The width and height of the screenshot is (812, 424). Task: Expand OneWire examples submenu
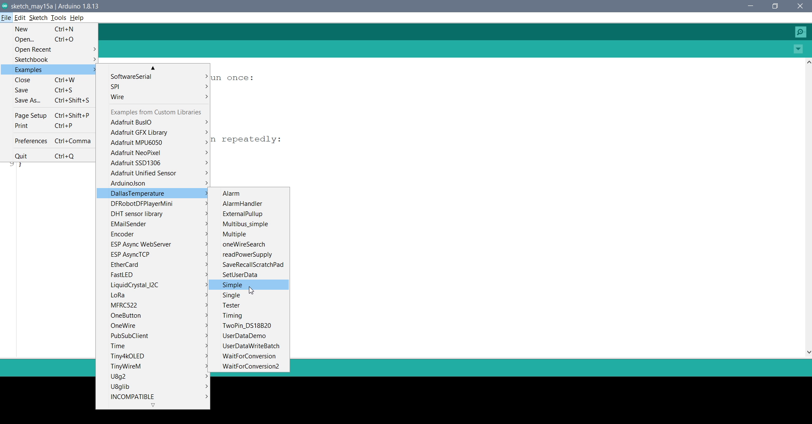pyautogui.click(x=153, y=326)
